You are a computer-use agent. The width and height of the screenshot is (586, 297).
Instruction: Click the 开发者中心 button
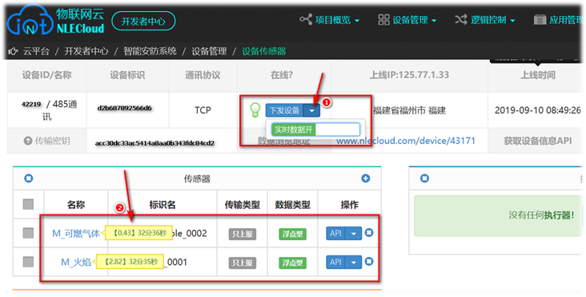click(143, 21)
